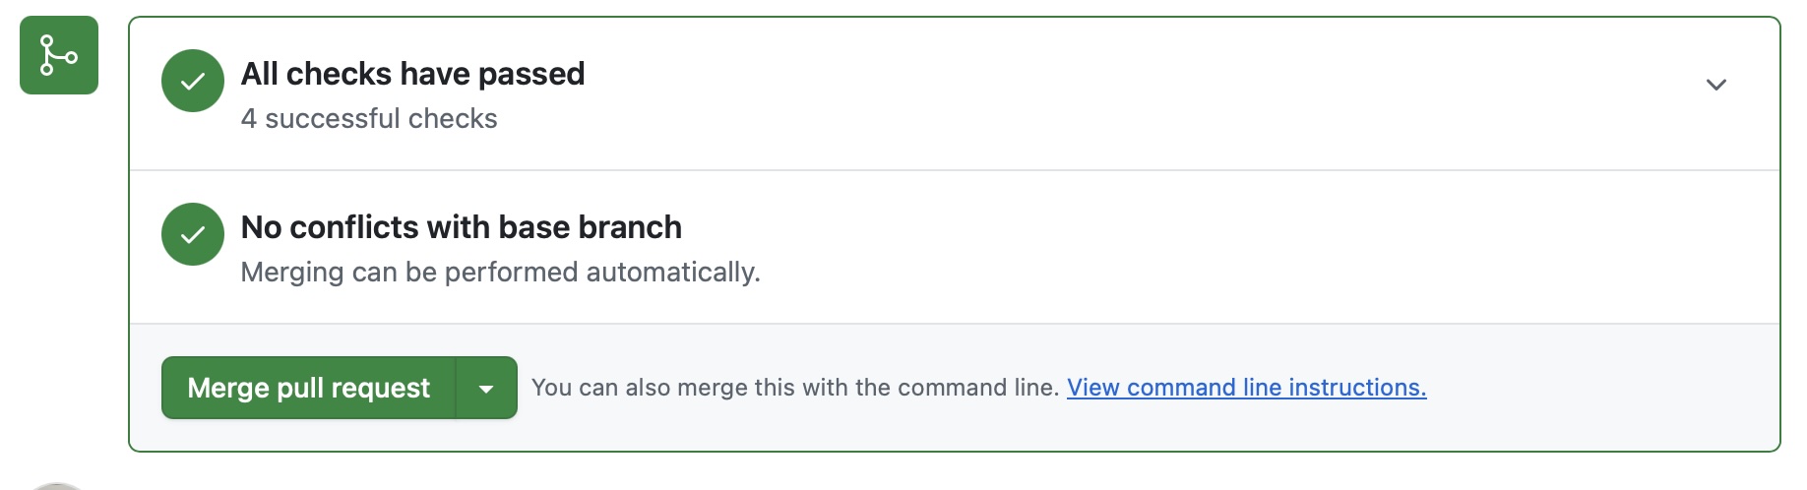The width and height of the screenshot is (1807, 490).
Task: Open View command line instructions link
Action: point(1246,388)
